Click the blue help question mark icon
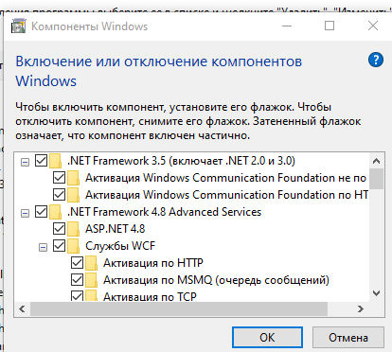The image size is (392, 352). 376,60
